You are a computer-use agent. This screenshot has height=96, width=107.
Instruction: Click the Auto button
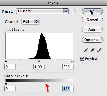pos(92,30)
